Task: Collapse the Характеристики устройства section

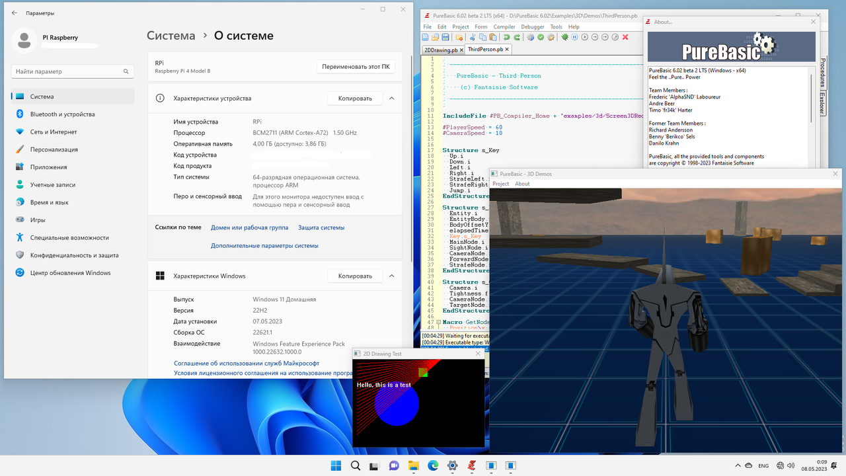Action: tap(391, 99)
